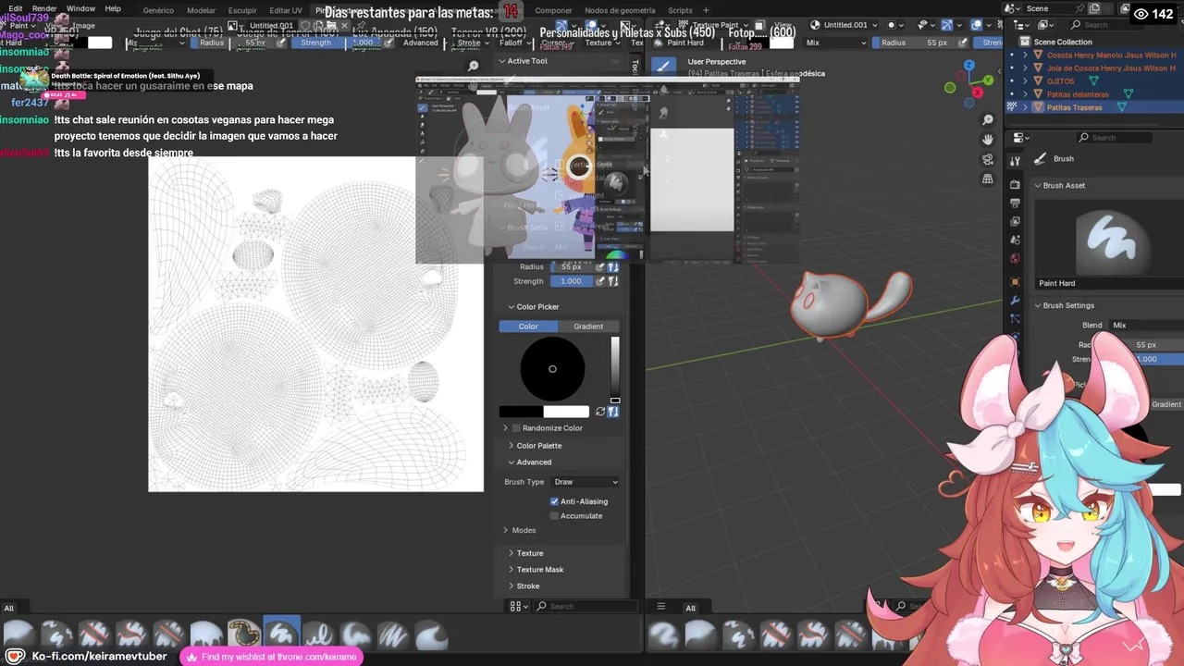This screenshot has height=666, width=1184.
Task: Open the Help menu
Action: pyautogui.click(x=113, y=8)
